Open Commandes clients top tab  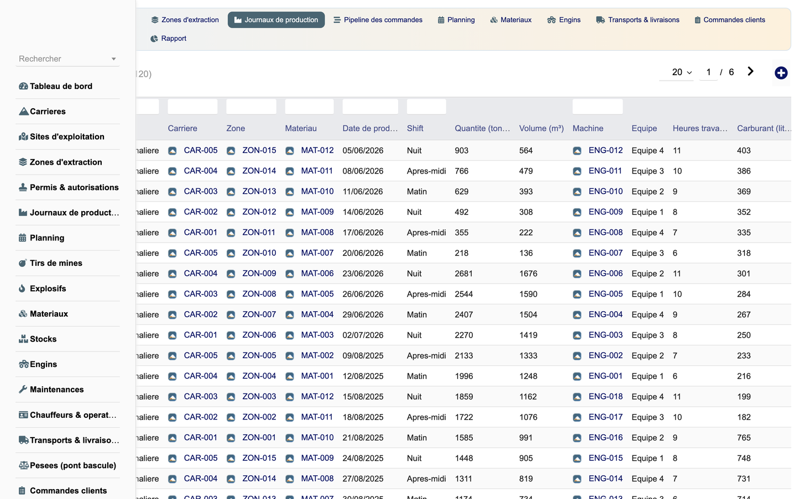[x=730, y=20]
